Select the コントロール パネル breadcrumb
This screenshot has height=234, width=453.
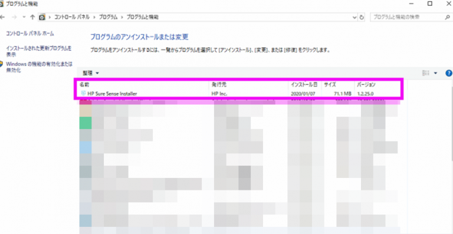72,17
